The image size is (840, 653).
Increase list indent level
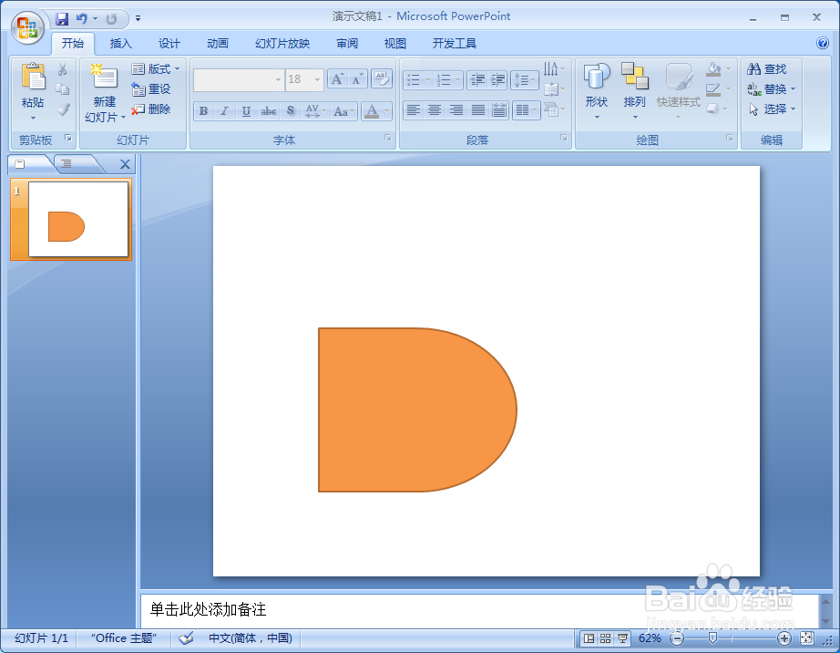[497, 80]
